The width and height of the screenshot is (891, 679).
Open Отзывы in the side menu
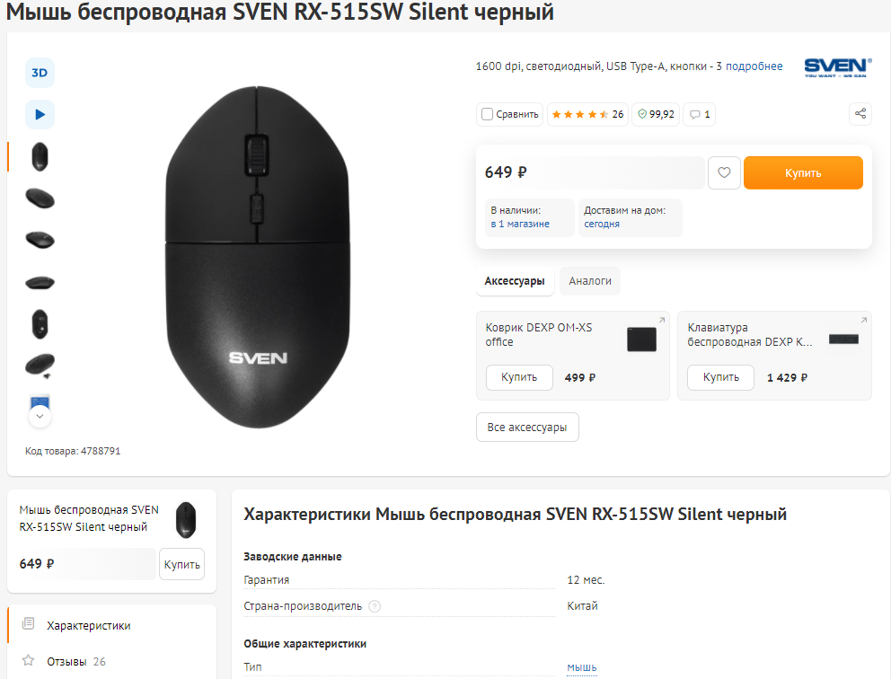pos(66,661)
